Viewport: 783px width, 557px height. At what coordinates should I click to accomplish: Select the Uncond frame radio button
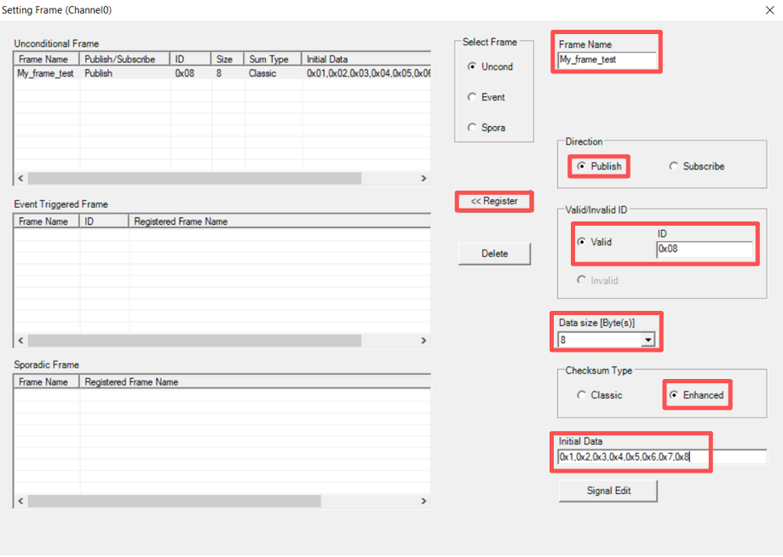pyautogui.click(x=472, y=66)
